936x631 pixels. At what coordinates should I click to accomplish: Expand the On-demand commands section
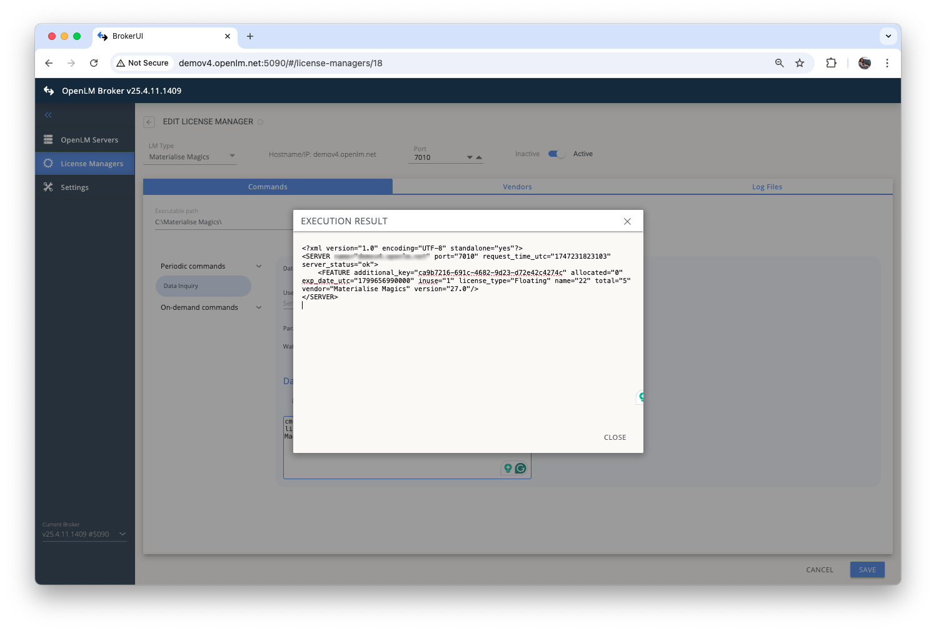(258, 307)
